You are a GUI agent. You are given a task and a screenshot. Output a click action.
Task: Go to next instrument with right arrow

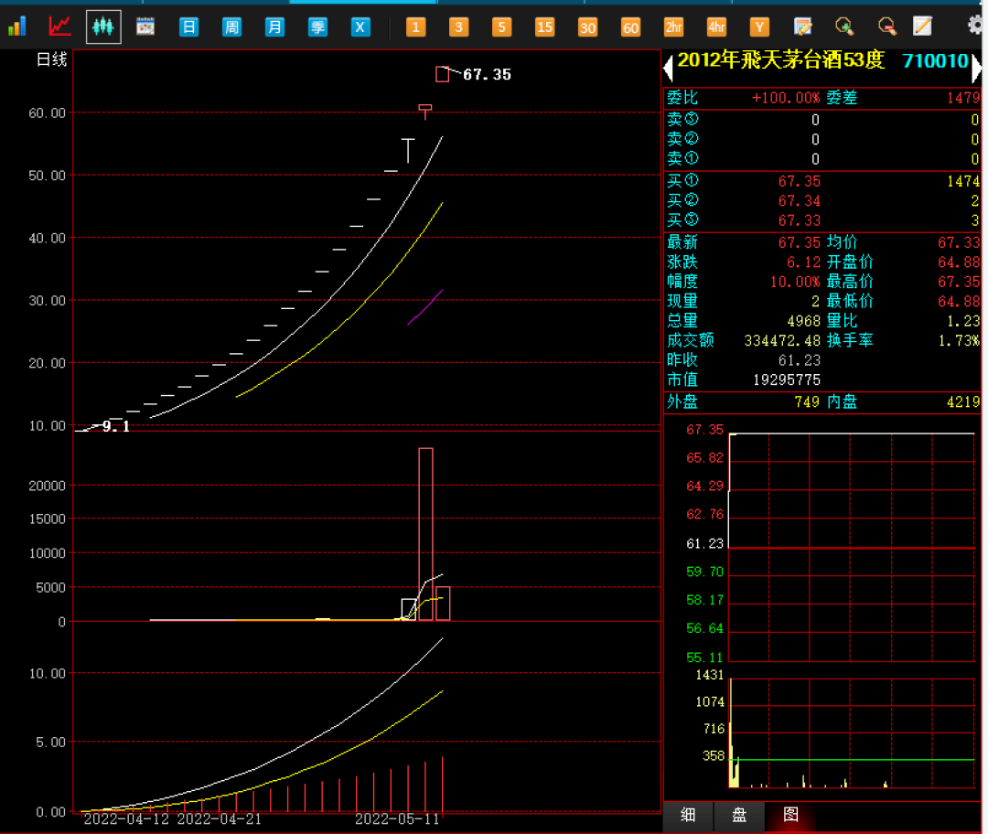pos(976,67)
